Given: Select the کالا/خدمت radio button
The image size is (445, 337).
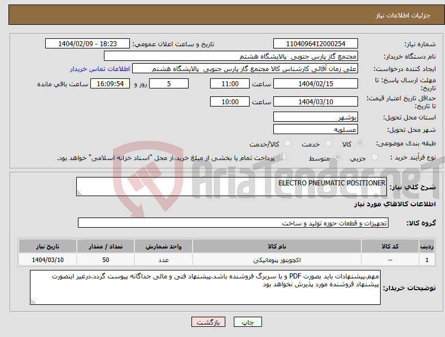Looking at the screenshot, I should click(x=288, y=143).
